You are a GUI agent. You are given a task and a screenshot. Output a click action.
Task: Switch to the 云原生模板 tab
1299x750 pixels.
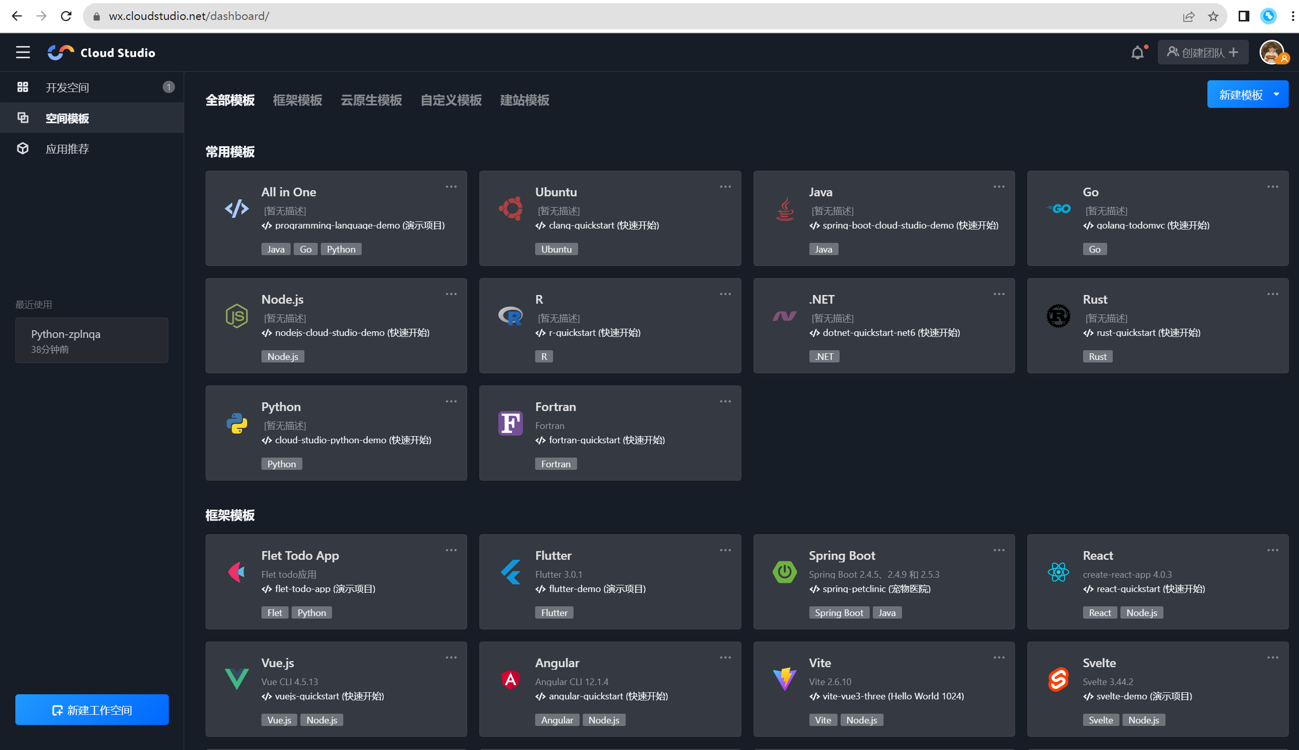pos(371,100)
